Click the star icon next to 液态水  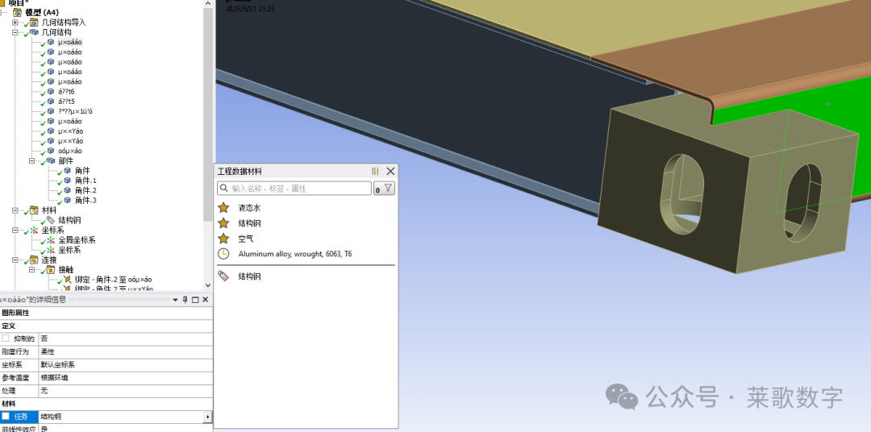tap(223, 208)
